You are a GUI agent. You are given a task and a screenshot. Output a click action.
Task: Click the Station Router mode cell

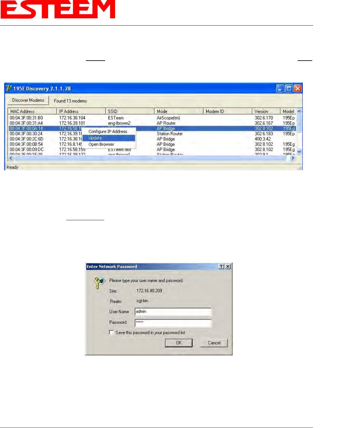tap(170, 134)
